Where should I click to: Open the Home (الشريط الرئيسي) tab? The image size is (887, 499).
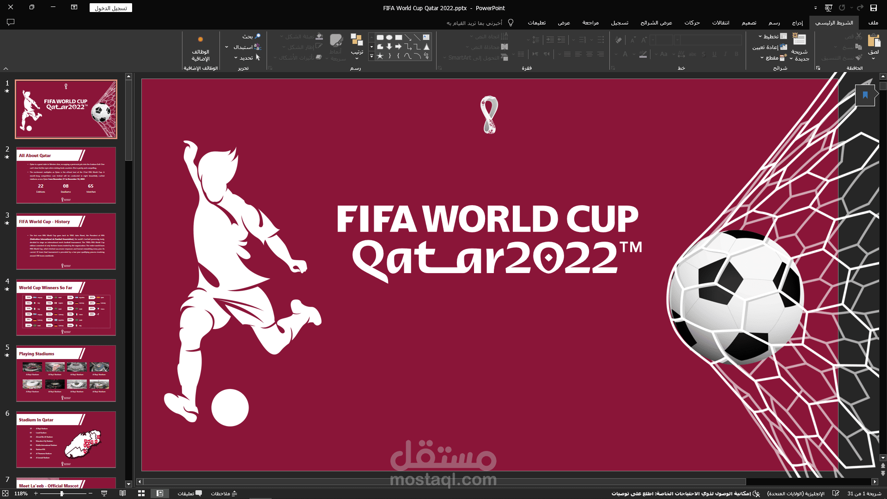click(834, 23)
